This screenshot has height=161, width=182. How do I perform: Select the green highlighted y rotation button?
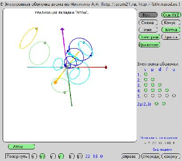pyautogui.click(x=61, y=157)
